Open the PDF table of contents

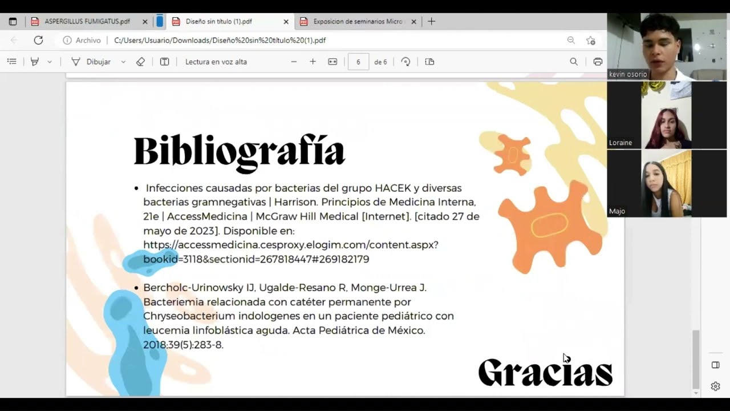pyautogui.click(x=11, y=62)
